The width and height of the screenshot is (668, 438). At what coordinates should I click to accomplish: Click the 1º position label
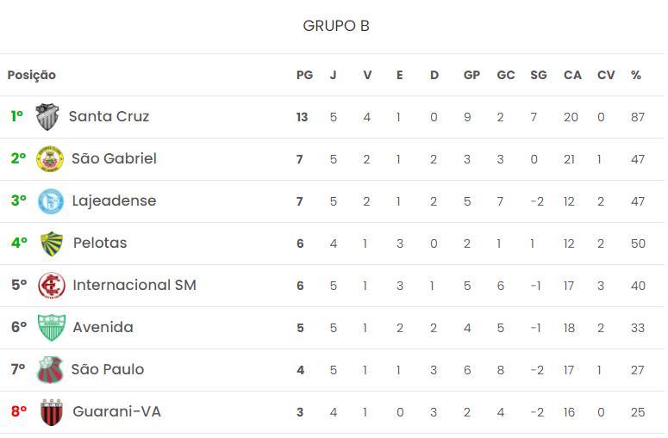[x=17, y=116]
